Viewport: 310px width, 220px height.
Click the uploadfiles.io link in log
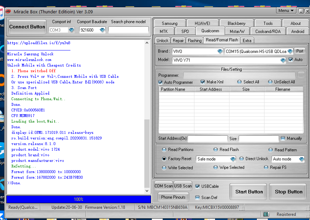pos(39,43)
